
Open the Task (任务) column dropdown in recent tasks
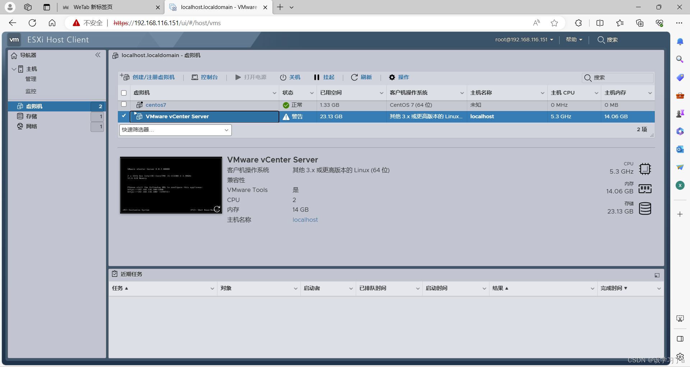[212, 289]
